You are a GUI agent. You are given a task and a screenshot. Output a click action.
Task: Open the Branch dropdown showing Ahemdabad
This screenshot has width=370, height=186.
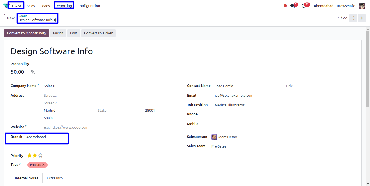click(x=46, y=137)
